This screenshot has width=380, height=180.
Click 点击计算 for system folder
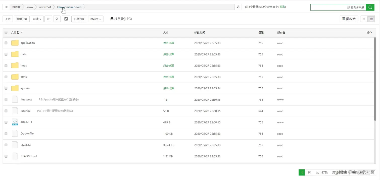(x=168, y=88)
